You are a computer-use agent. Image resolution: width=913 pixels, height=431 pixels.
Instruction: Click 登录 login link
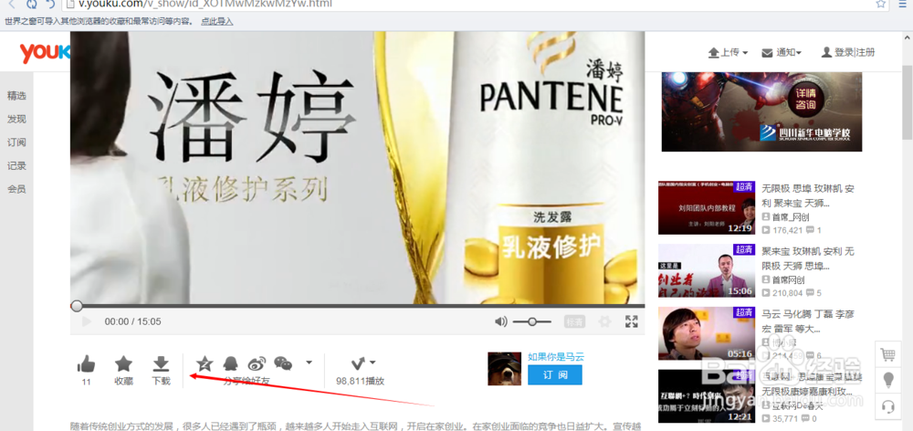[844, 52]
